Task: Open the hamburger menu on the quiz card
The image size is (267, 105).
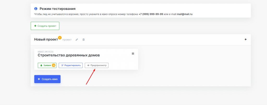Action: click(133, 54)
